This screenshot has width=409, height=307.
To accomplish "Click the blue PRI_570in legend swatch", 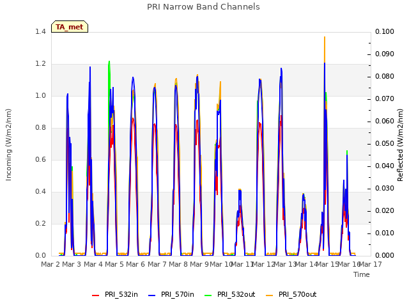I will point(152,295).
